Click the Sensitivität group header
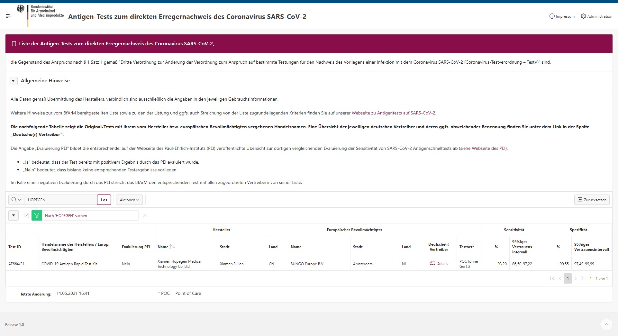This screenshot has height=336, width=618. 514,230
